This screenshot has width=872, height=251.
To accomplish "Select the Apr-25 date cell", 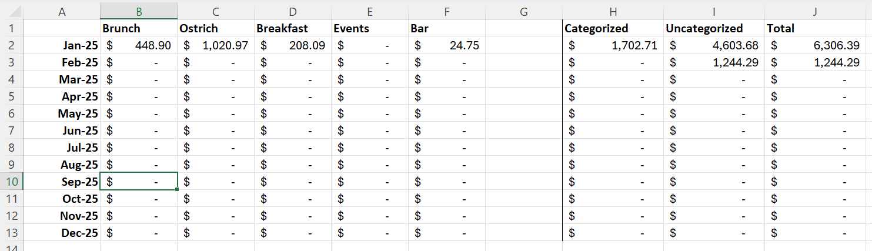I will [x=62, y=96].
